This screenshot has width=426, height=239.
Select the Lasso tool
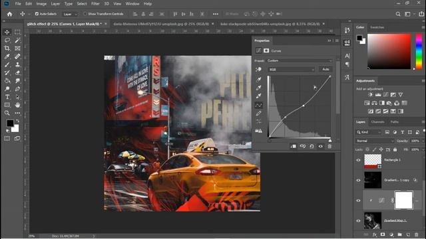pyautogui.click(x=7, y=40)
